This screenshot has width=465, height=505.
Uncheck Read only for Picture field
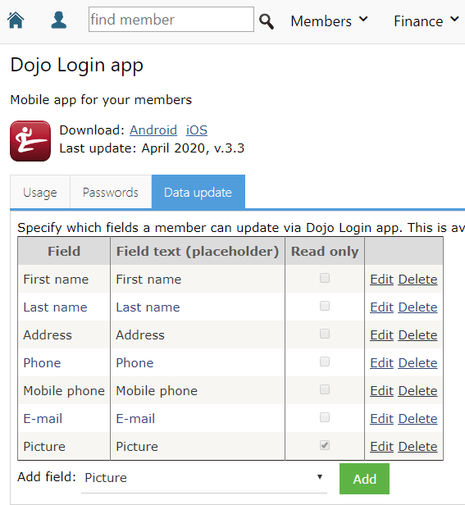tap(325, 445)
